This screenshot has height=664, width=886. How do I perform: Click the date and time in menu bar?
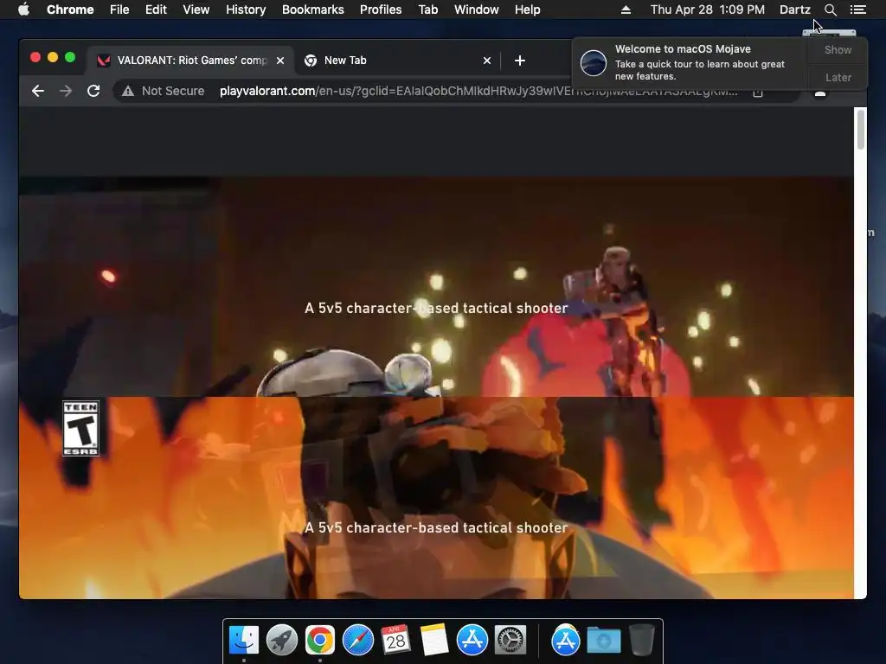coord(708,10)
